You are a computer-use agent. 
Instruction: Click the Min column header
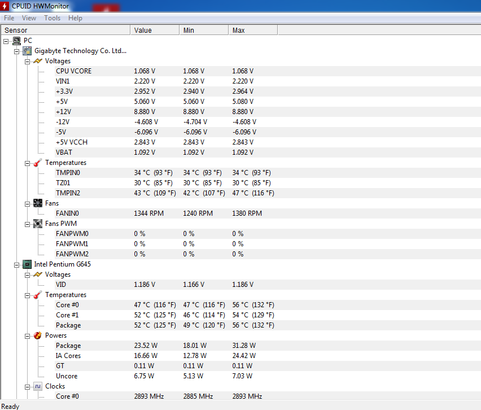pyautogui.click(x=204, y=30)
